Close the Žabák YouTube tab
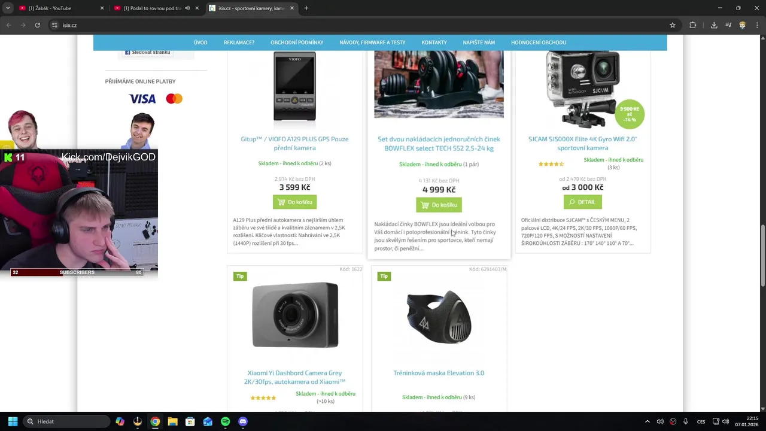 [x=102, y=8]
